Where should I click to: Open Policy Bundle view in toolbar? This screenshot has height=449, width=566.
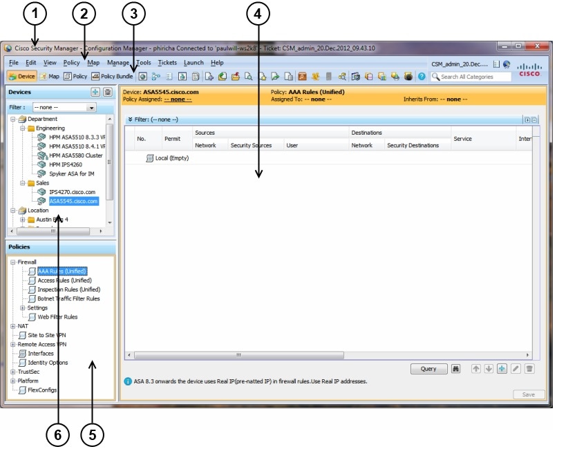[112, 77]
